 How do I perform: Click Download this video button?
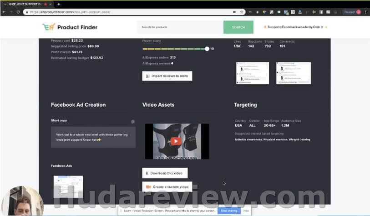[x=165, y=173]
